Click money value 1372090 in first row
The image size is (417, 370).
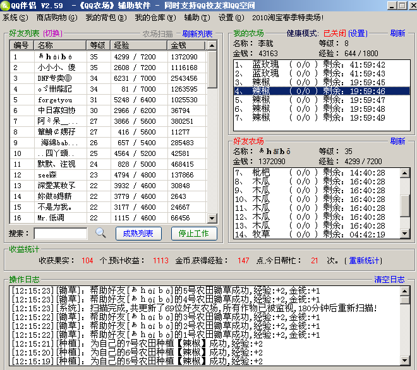184,57
